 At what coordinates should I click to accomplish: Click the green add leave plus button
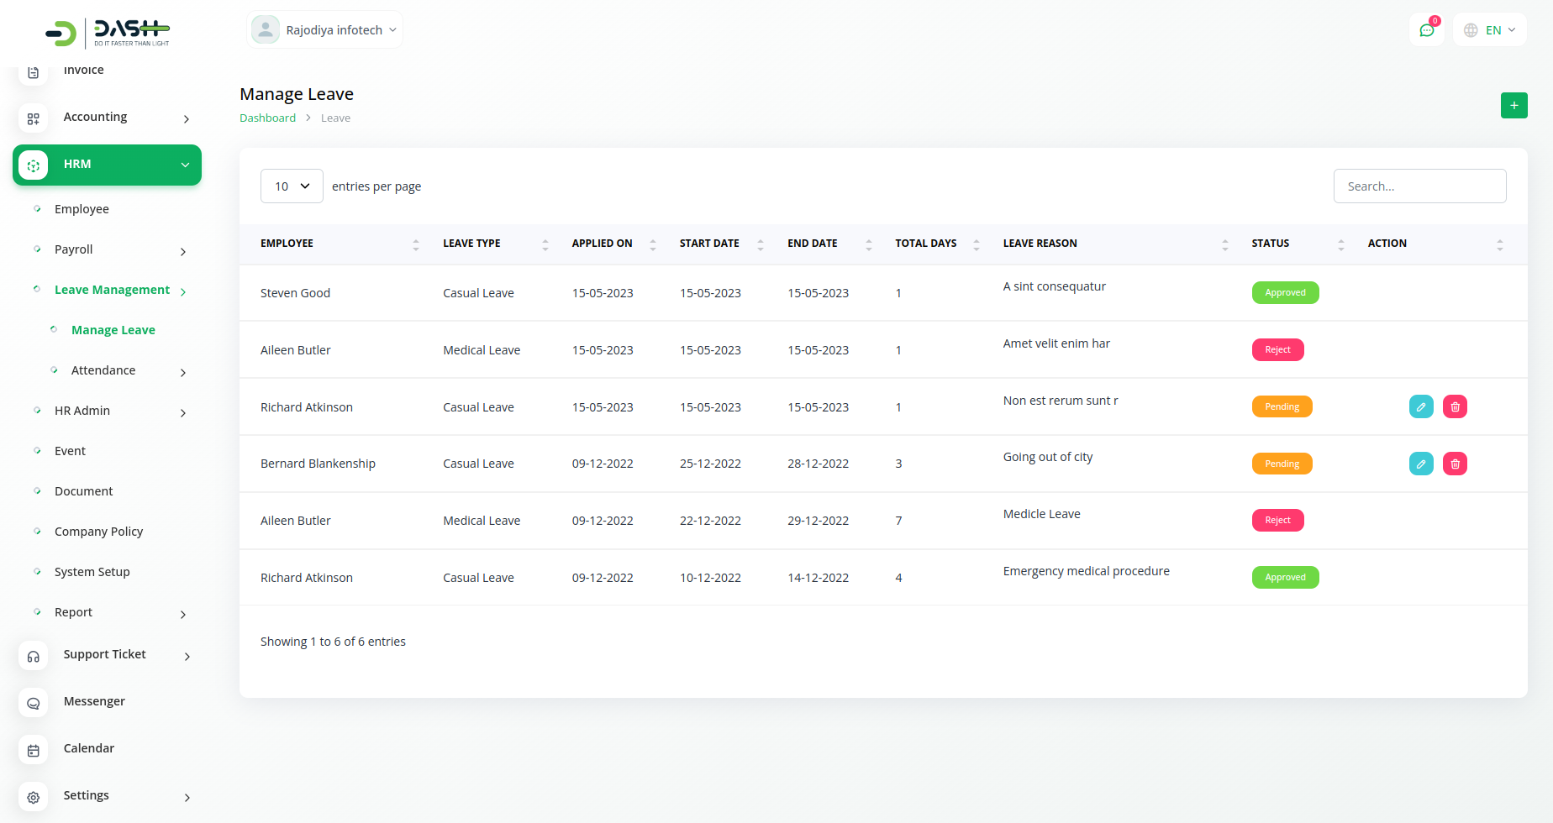pos(1514,106)
